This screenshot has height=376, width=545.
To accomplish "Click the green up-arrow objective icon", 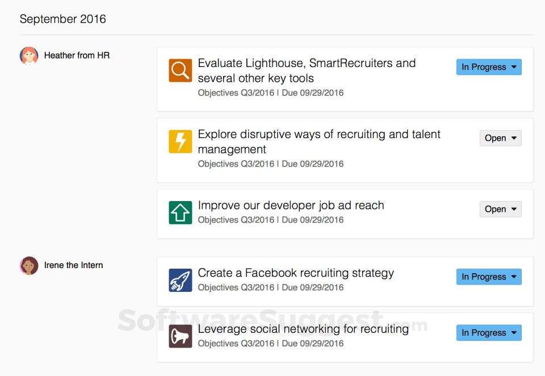I will (x=180, y=212).
